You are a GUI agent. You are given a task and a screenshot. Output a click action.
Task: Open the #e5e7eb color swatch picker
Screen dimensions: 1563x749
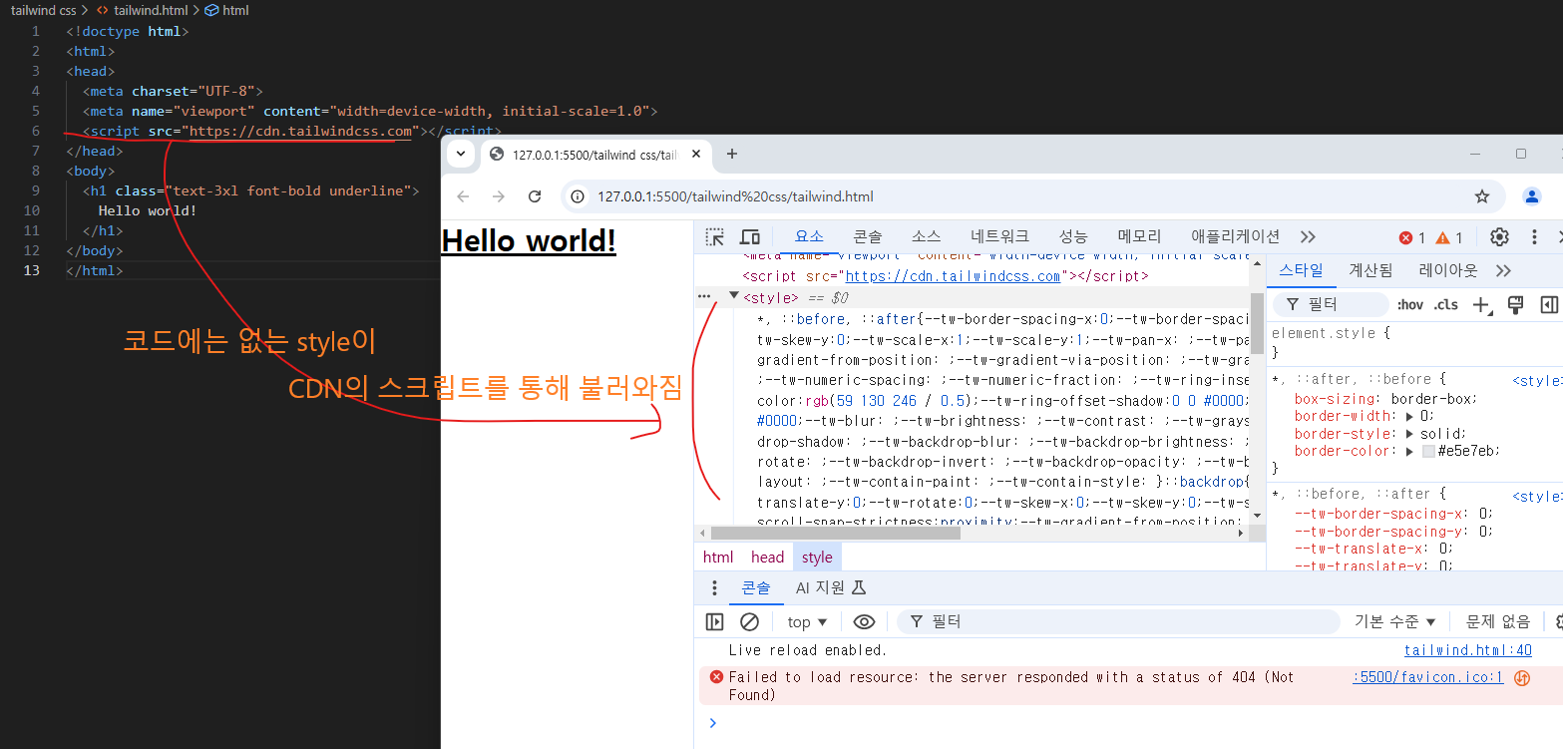[x=1428, y=451]
